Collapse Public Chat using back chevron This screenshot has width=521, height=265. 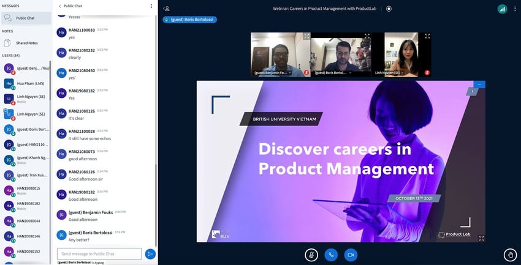tap(60, 6)
